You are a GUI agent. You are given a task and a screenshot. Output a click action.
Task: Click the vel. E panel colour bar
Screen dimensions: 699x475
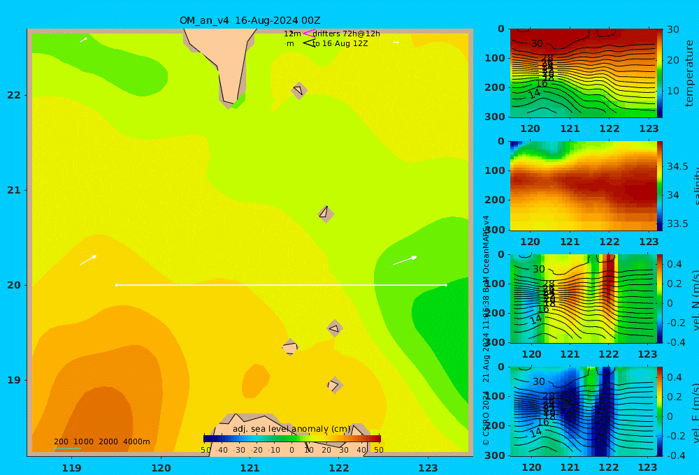[x=660, y=411]
